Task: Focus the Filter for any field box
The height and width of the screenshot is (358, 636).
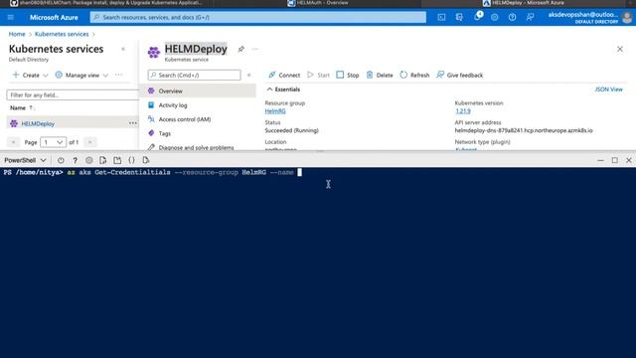Action: [x=73, y=95]
